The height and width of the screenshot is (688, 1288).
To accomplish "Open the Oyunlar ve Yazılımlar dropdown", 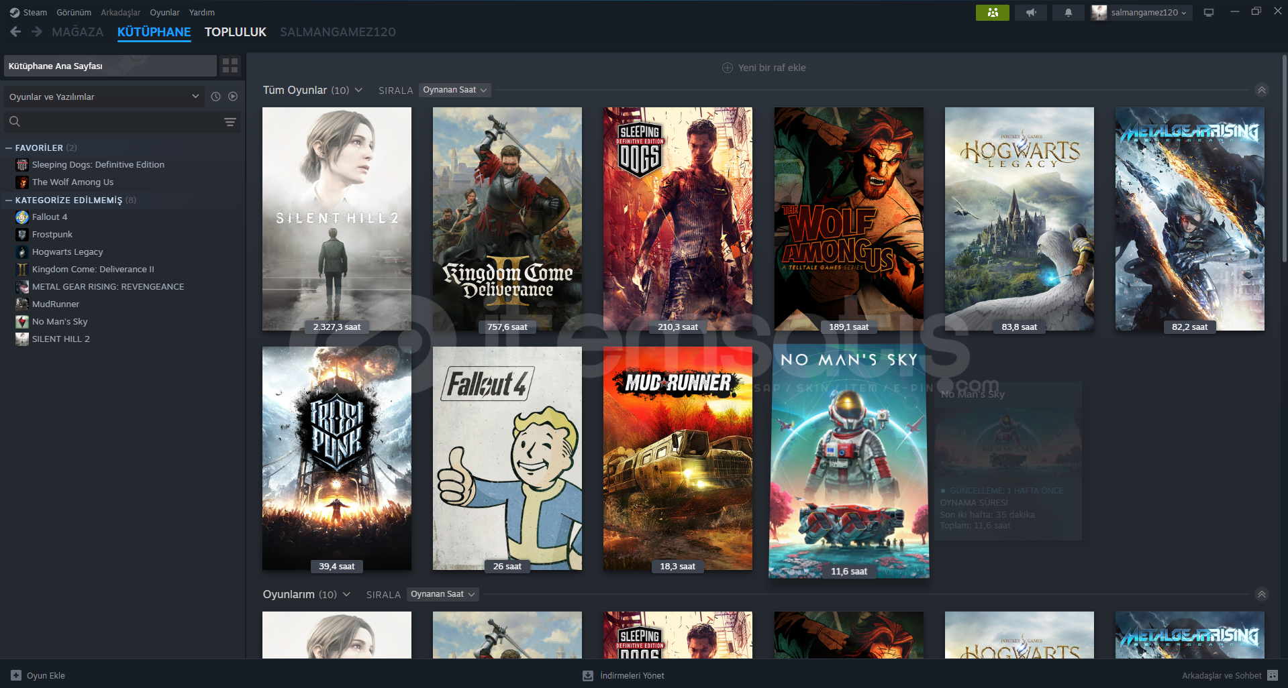I will click(x=104, y=97).
